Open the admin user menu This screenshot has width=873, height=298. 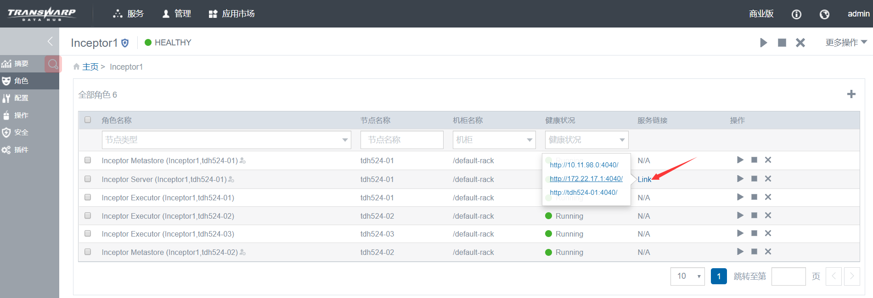[858, 14]
